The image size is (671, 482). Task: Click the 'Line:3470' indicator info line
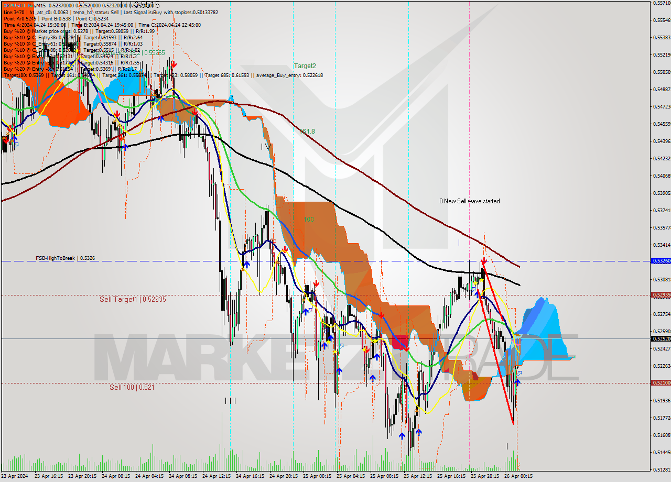click(x=110, y=12)
